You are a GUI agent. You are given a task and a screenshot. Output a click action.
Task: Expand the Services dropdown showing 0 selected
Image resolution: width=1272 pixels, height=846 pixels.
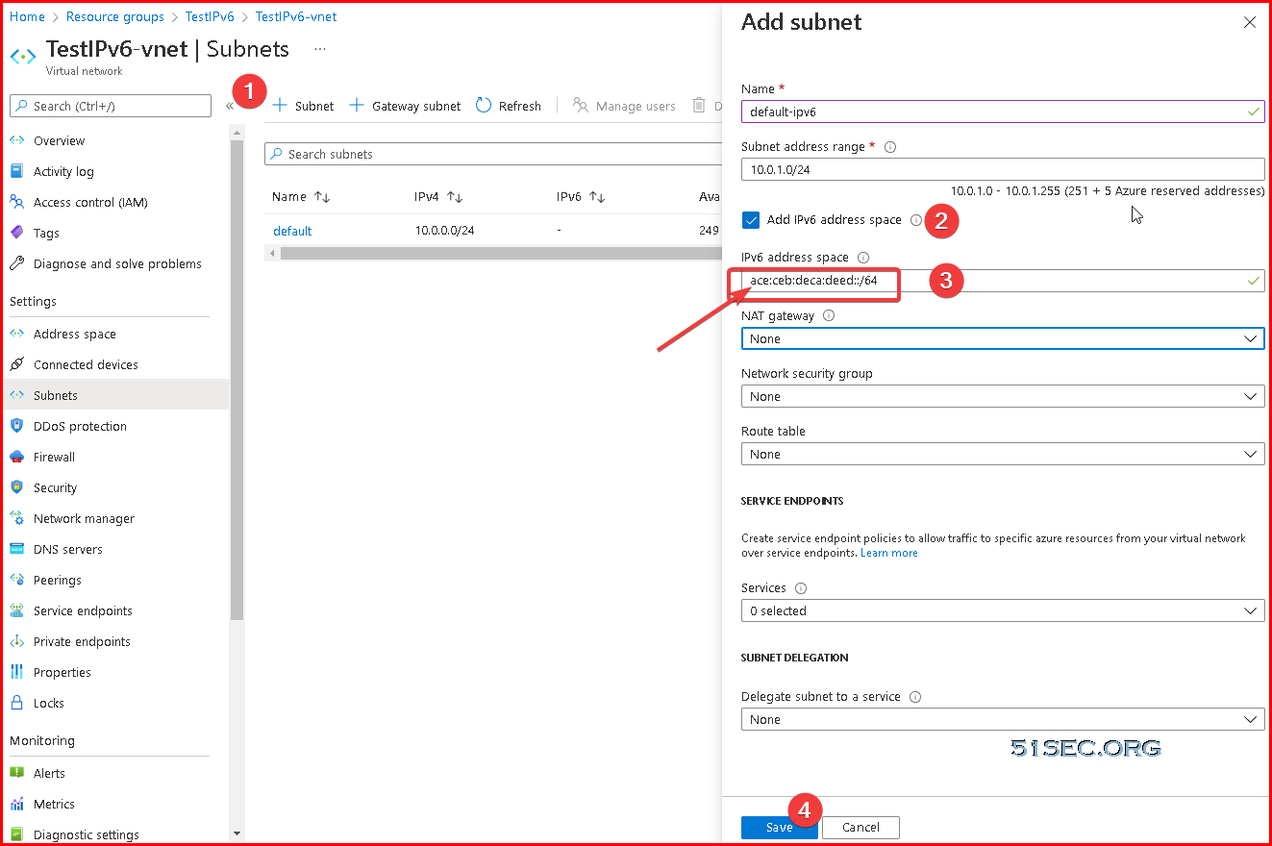pos(1003,610)
